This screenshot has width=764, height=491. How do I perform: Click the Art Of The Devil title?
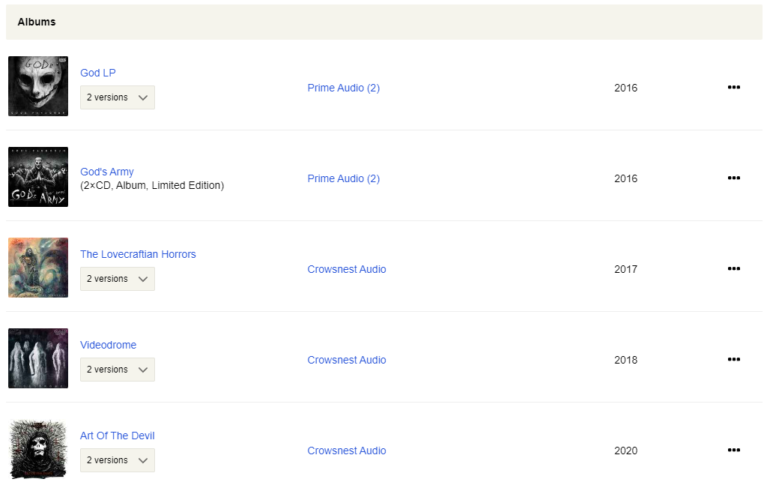[118, 436]
